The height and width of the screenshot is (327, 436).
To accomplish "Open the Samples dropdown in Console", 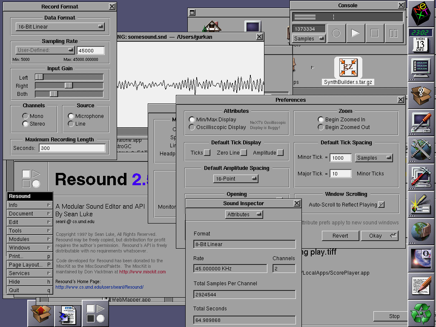I will 309,39.
